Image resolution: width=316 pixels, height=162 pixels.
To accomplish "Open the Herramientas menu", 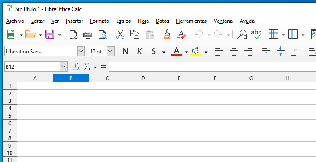I will point(191,21).
